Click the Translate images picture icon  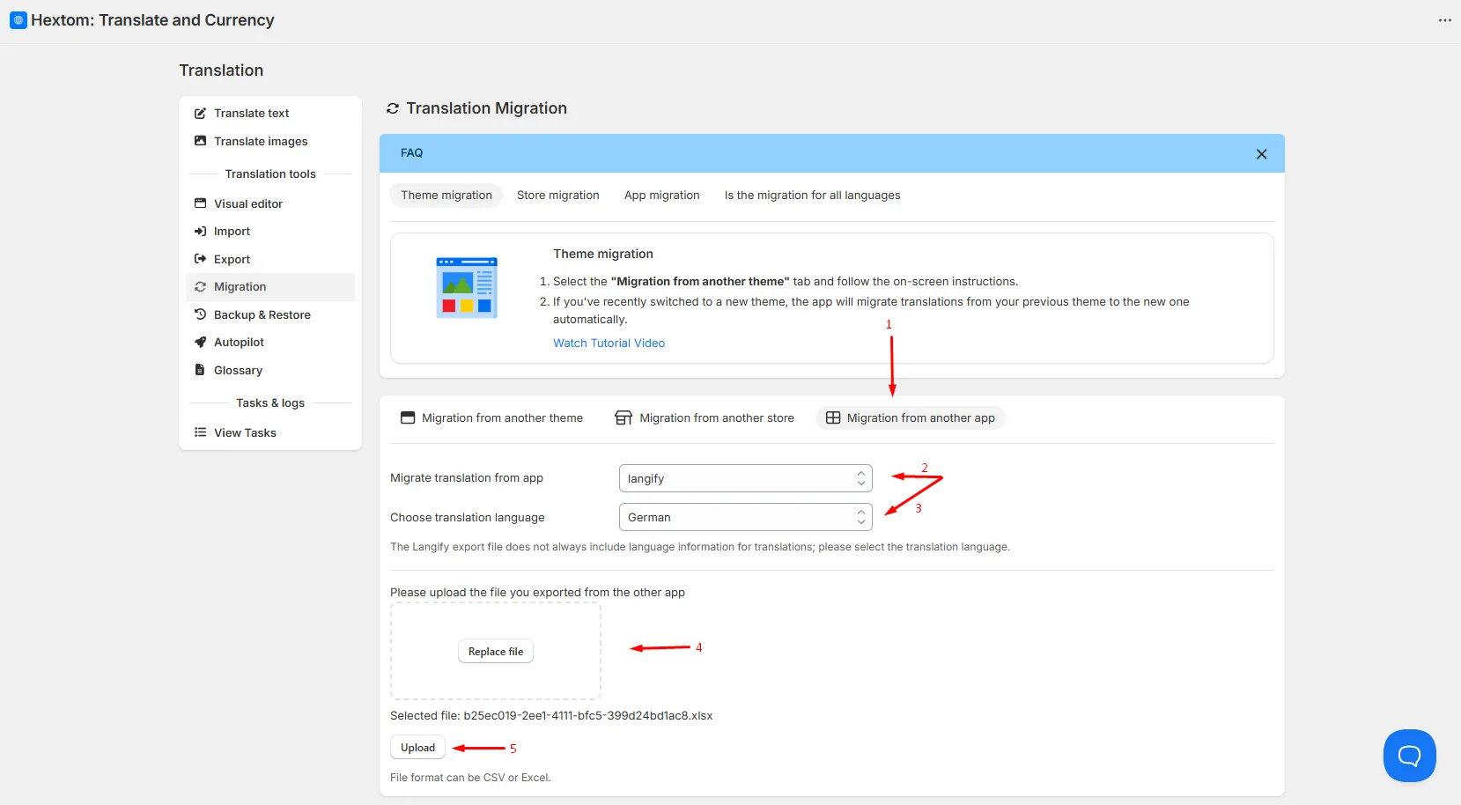[x=200, y=141]
